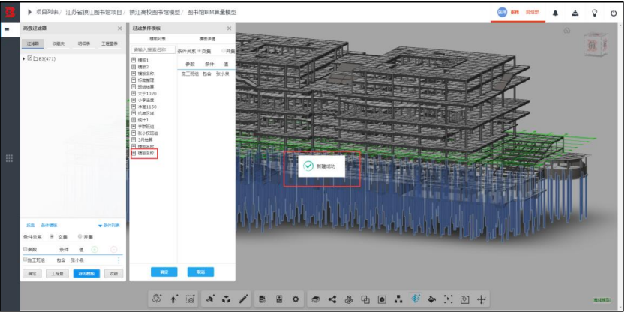The width and height of the screenshot is (625, 312).
Task: Check the 参数 header checkbox
Action: click(25, 249)
